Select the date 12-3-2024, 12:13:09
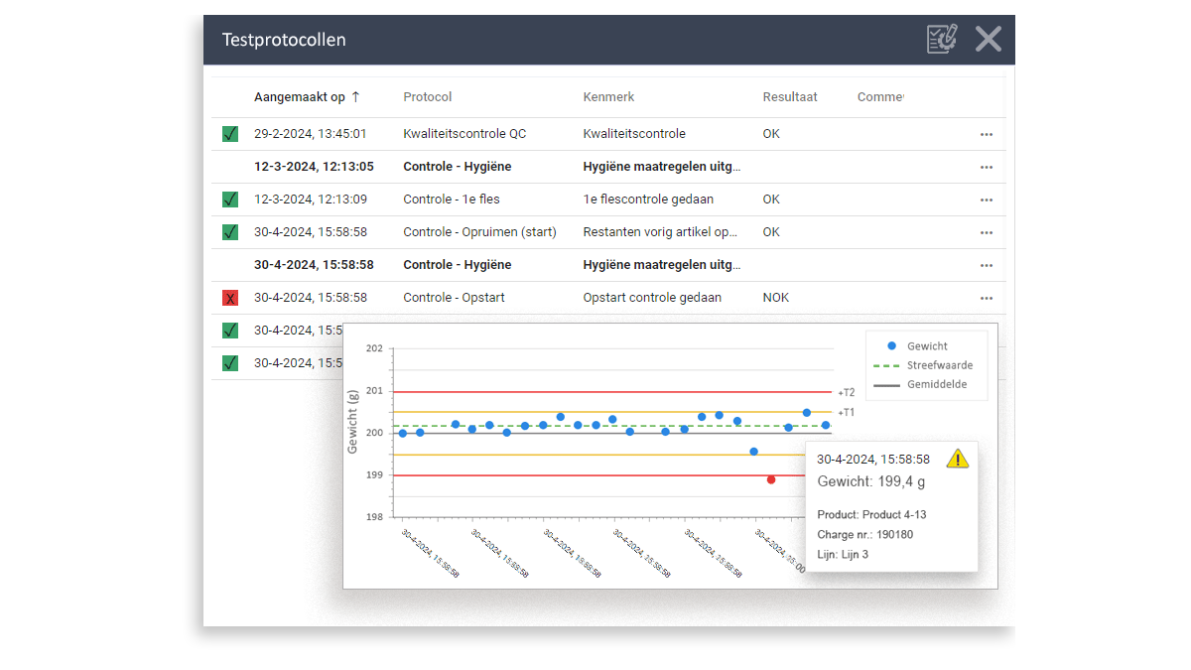 (311, 200)
